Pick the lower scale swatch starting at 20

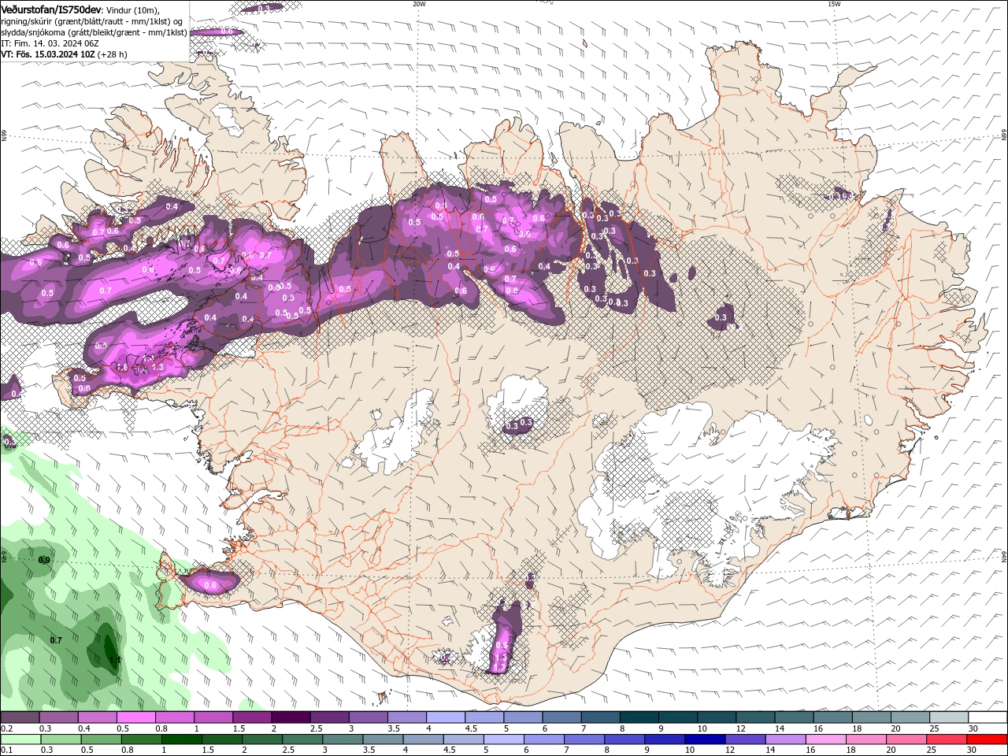[x=907, y=739]
